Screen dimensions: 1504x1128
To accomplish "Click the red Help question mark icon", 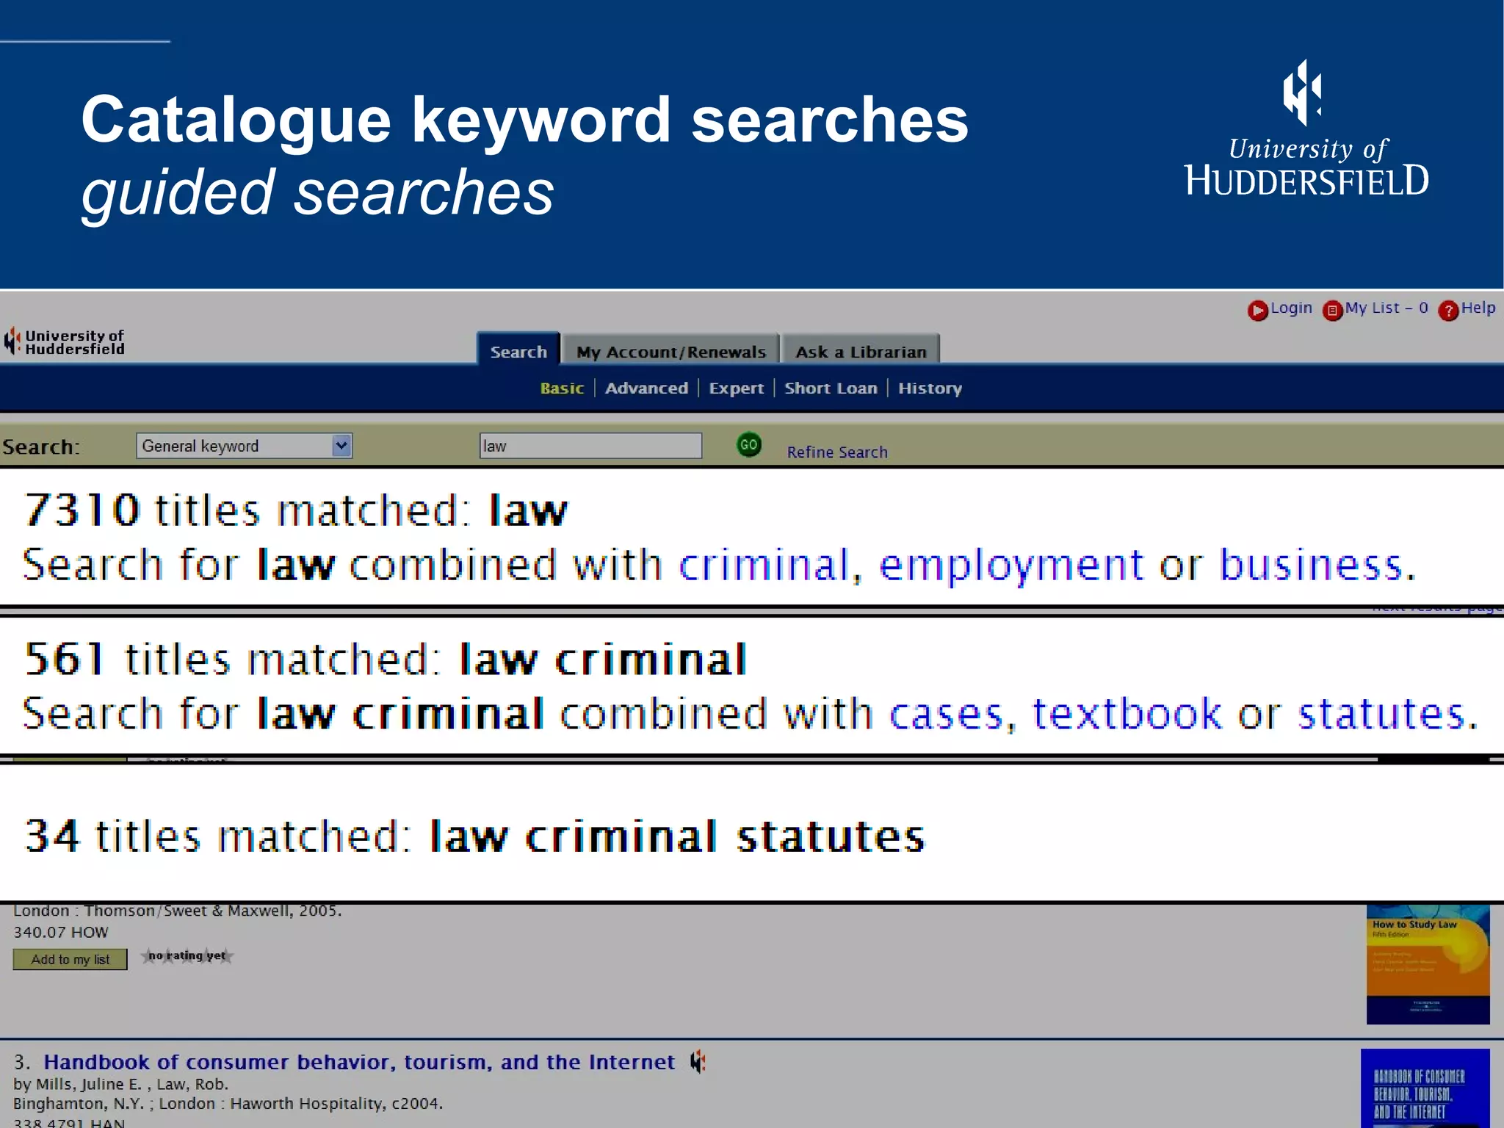I will point(1448,311).
